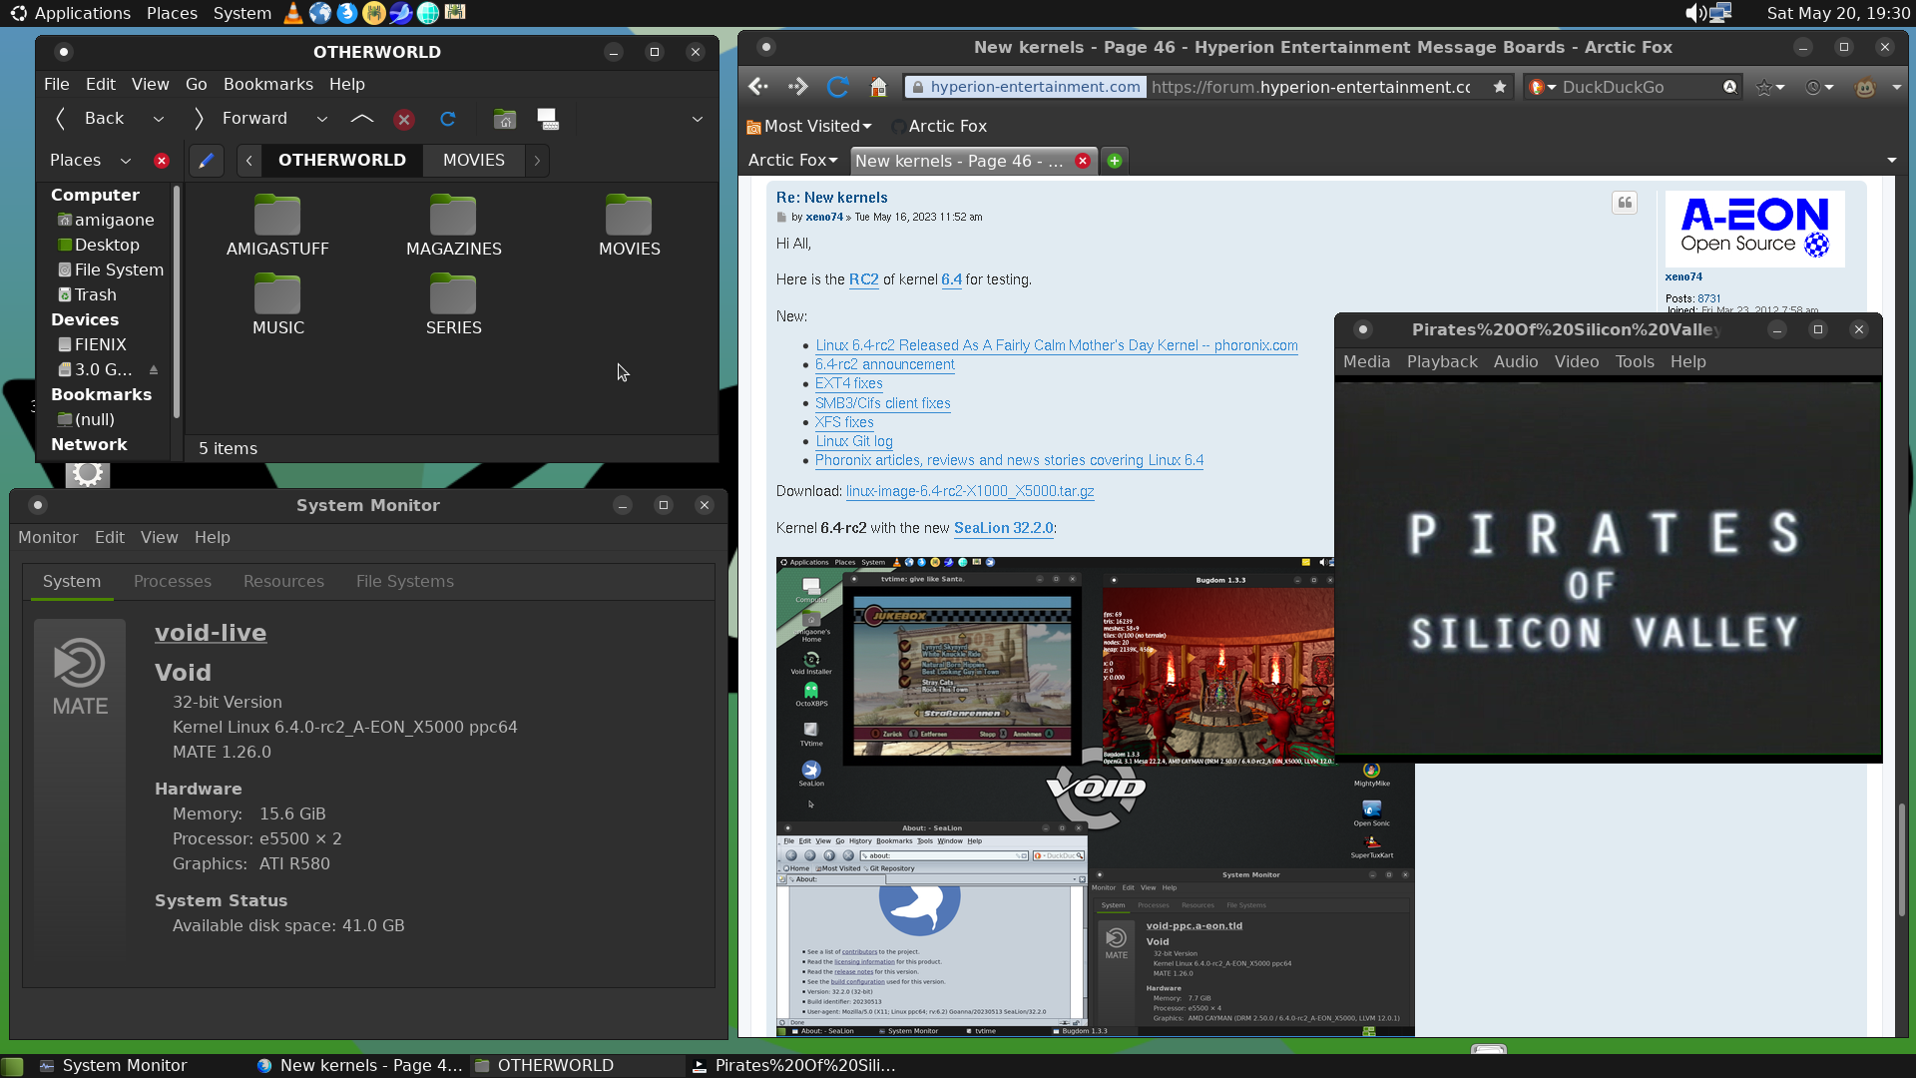This screenshot has width=1916, height=1078.
Task: Open the Playback menu in VLC
Action: 1442,362
